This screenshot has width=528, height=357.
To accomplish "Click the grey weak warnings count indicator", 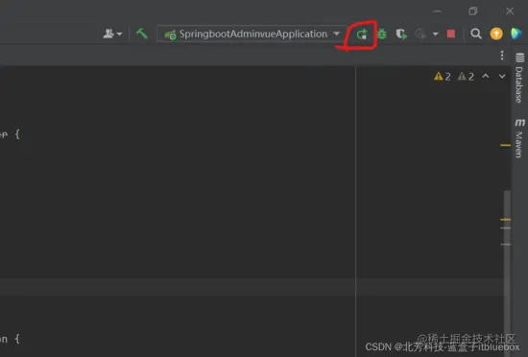I will 466,77.
